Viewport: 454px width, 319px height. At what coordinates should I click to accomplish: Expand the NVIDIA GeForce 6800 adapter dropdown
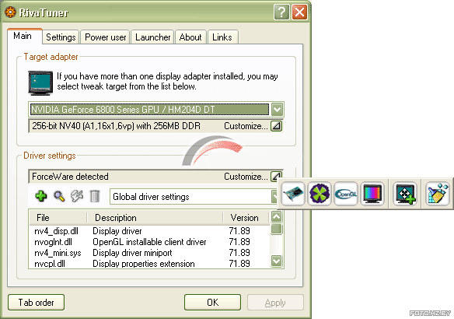point(277,110)
